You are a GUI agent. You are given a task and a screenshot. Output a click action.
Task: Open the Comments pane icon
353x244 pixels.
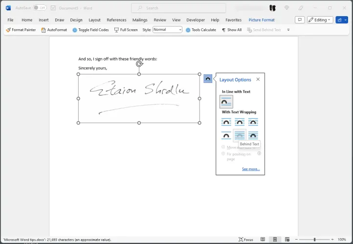click(300, 20)
